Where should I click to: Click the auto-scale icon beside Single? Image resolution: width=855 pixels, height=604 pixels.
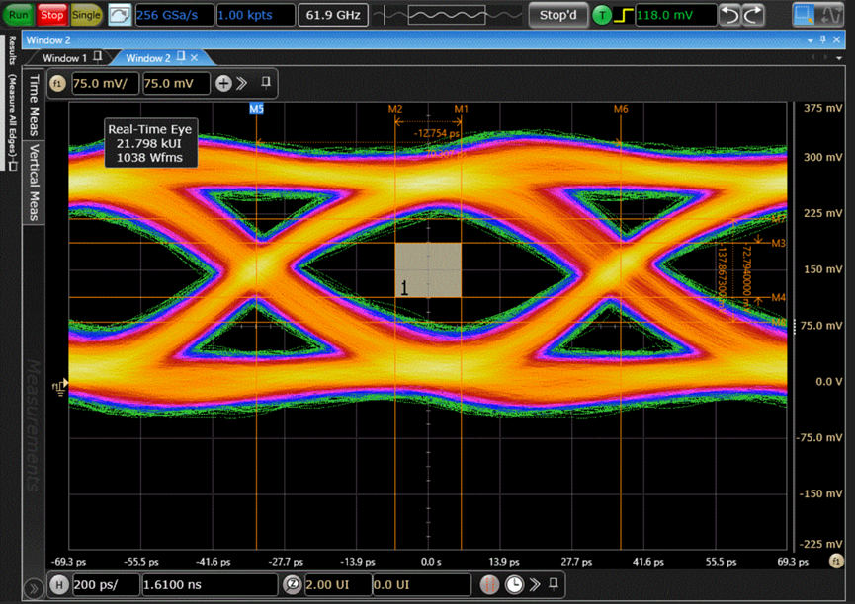120,15
